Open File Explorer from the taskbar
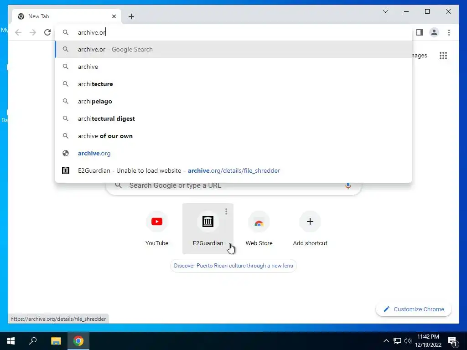The width and height of the screenshot is (467, 350). (x=56, y=341)
